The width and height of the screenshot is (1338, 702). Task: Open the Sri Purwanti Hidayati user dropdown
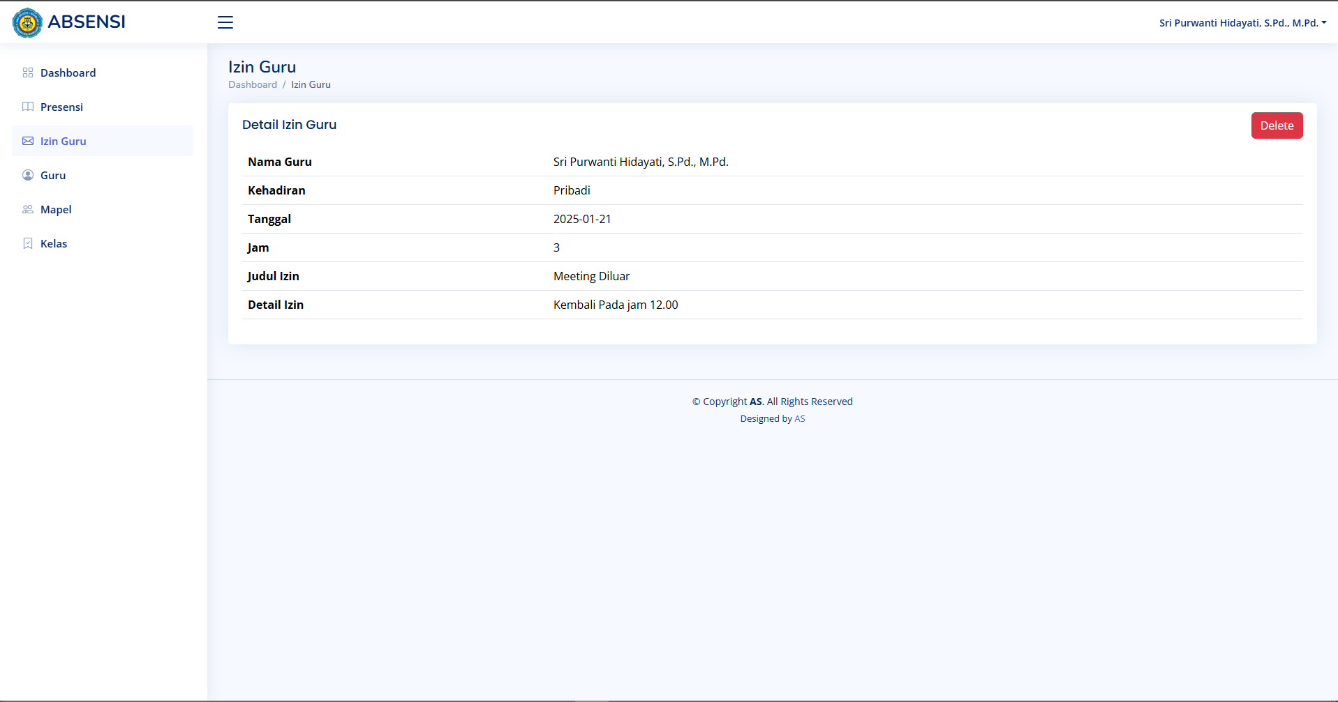pos(1242,23)
